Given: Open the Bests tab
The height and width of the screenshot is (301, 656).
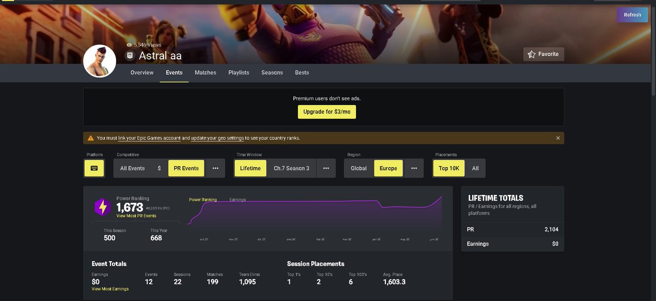Looking at the screenshot, I should point(302,73).
